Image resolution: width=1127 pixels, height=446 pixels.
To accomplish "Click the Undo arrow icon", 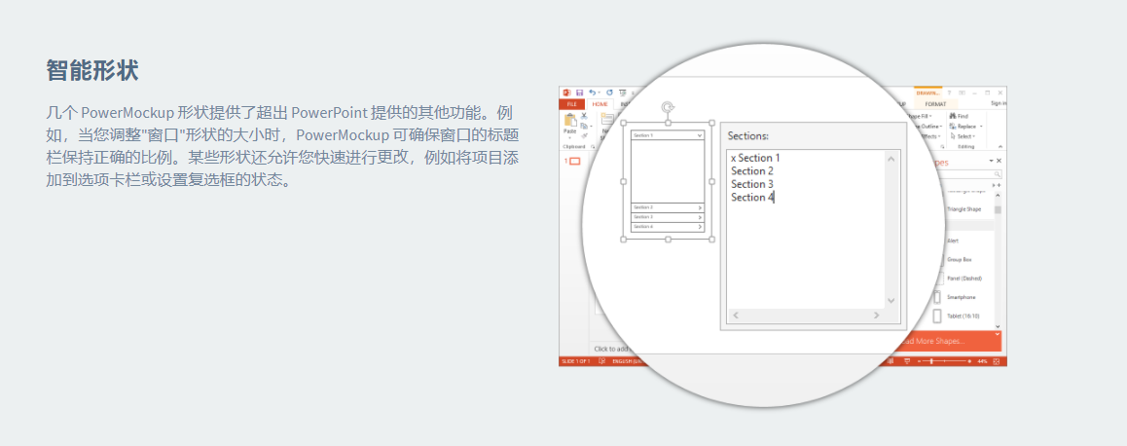I will point(593,93).
